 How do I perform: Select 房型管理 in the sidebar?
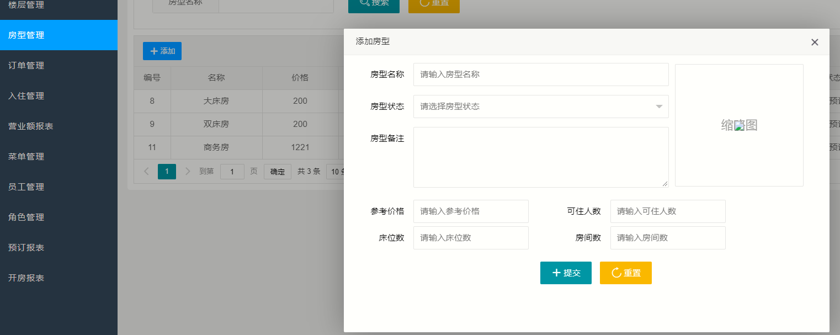[59, 35]
